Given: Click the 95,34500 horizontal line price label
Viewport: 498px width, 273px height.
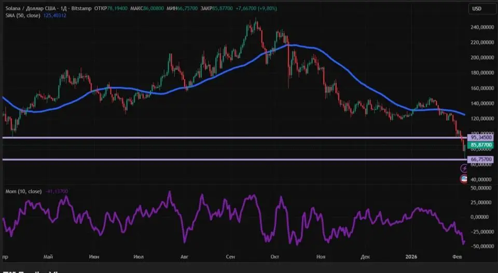Looking at the screenshot, I should (480, 137).
